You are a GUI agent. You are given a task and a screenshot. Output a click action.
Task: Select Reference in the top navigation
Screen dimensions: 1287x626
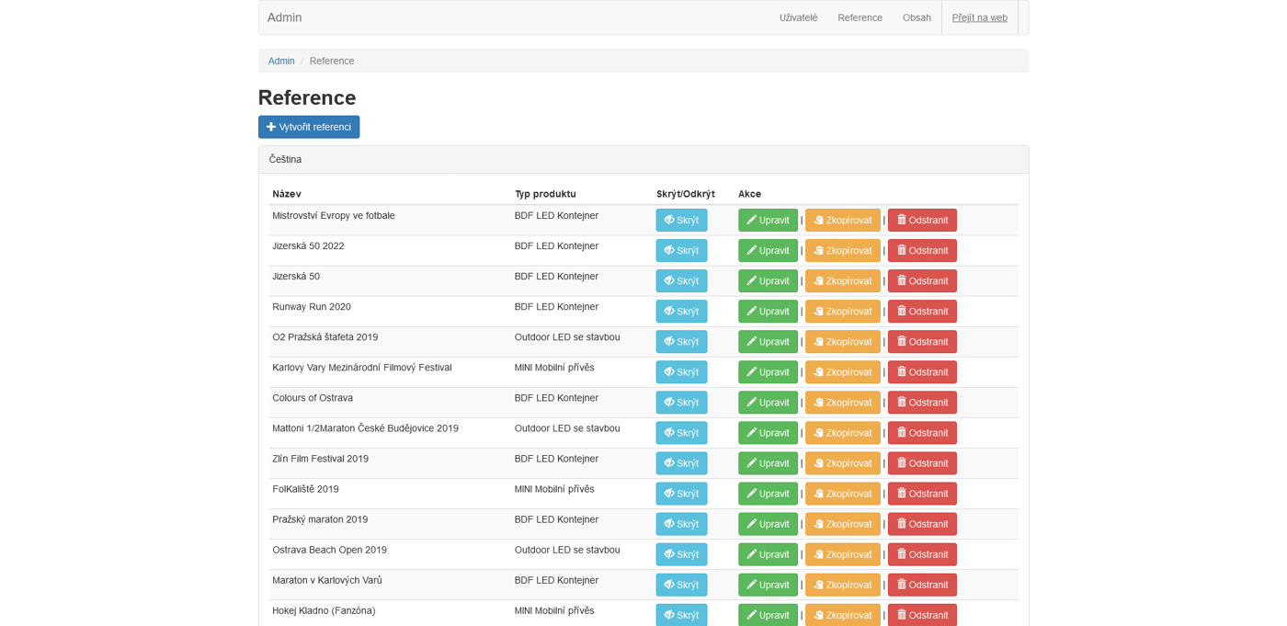point(860,17)
